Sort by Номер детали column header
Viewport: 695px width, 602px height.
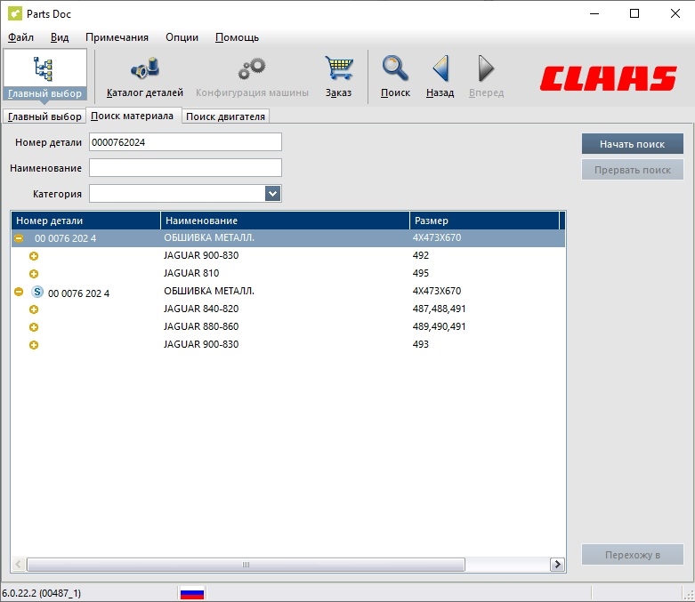tap(86, 221)
